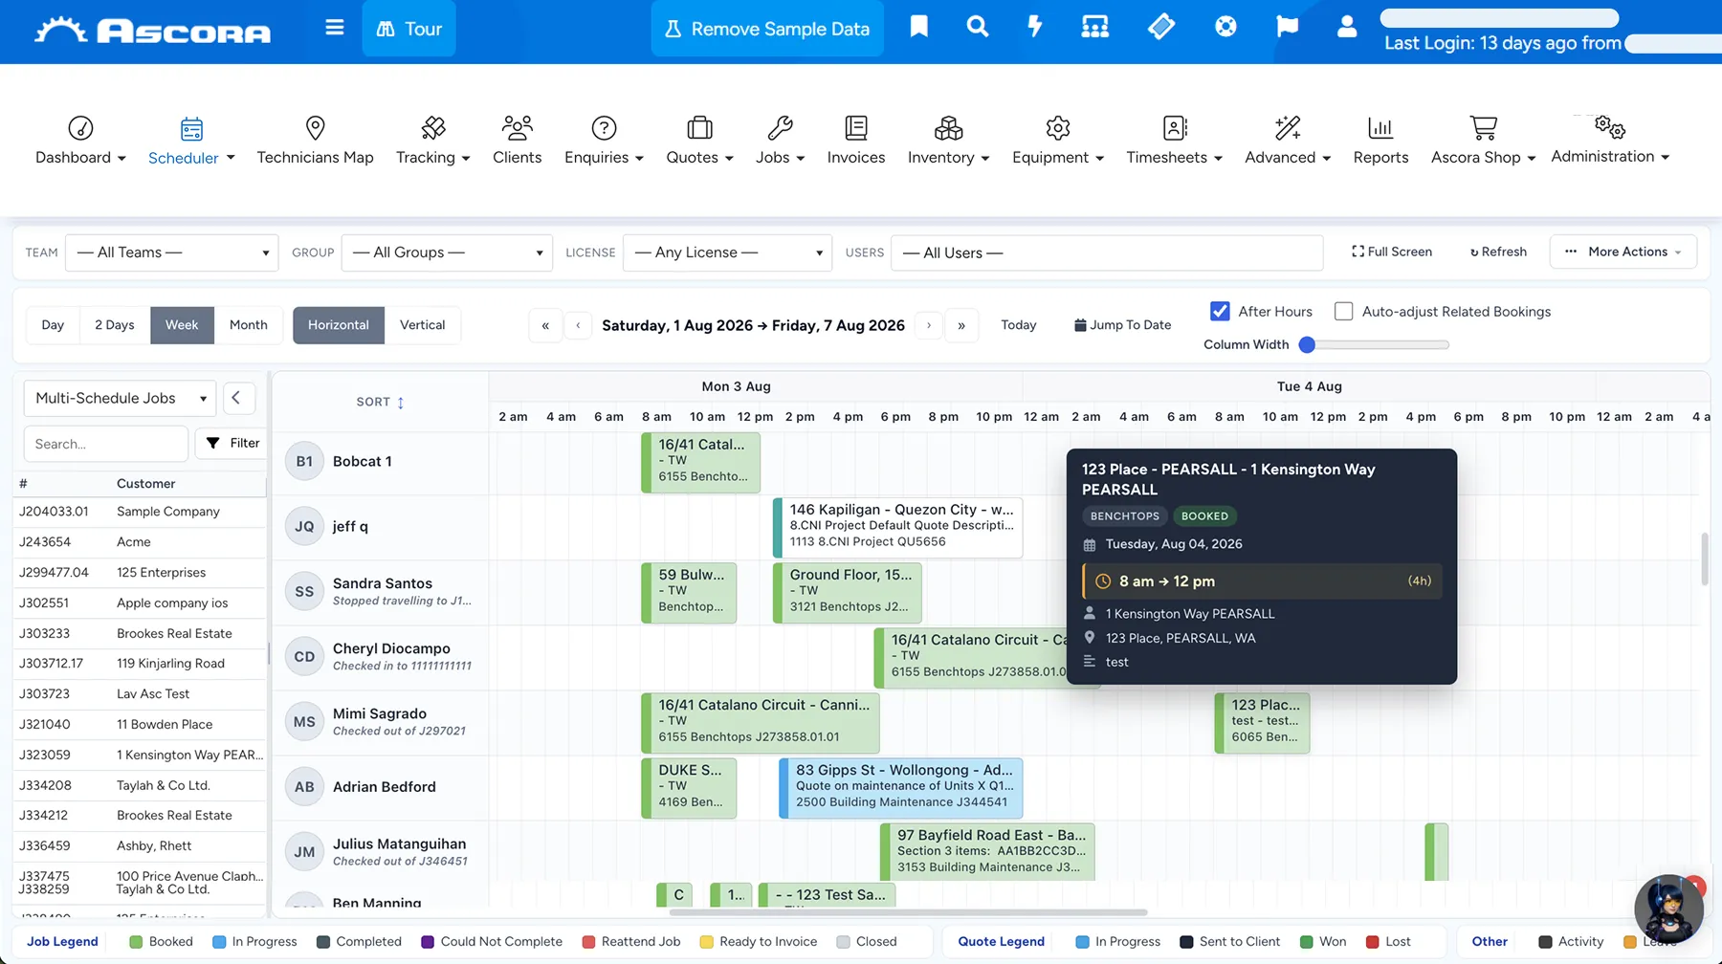
Task: Jump back a week with double chevron
Action: tap(545, 325)
